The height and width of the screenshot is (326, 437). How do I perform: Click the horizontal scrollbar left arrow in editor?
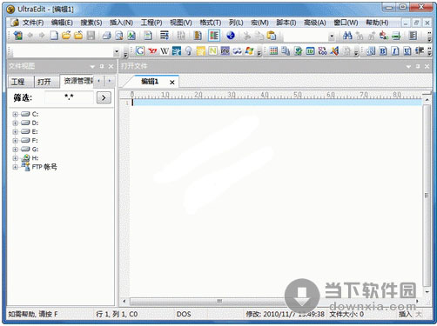[124, 302]
